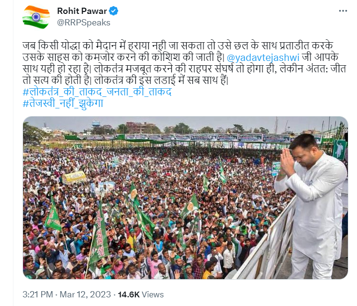Screen dimensions: 357x306
Task: View the 14.6K views count
Action: 129,294
